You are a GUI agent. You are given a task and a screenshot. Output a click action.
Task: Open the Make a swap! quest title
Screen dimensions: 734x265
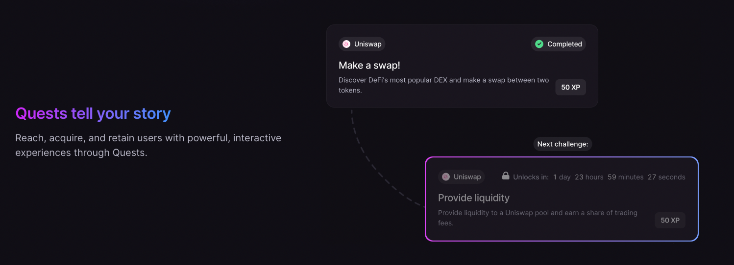coord(369,66)
